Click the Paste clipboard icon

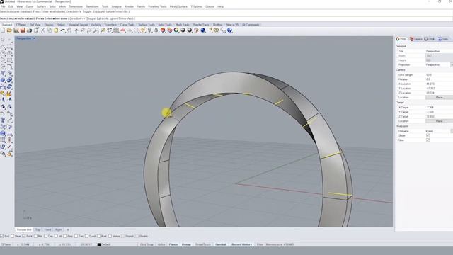click(56, 30)
